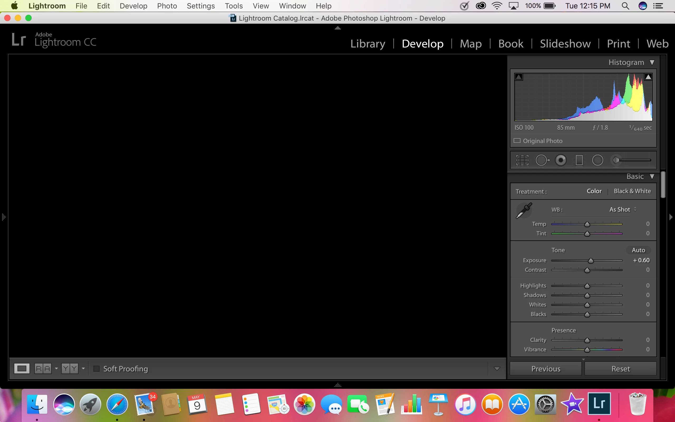Screen dimensions: 675x422
Task: Select the Spot Removal tool
Action: click(x=542, y=160)
